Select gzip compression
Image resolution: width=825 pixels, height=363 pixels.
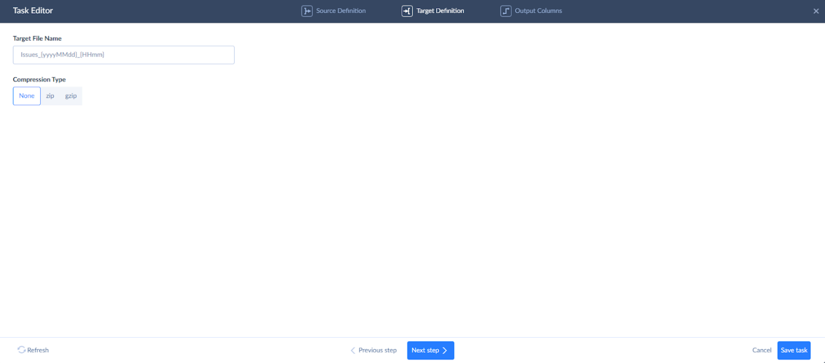[x=71, y=96]
